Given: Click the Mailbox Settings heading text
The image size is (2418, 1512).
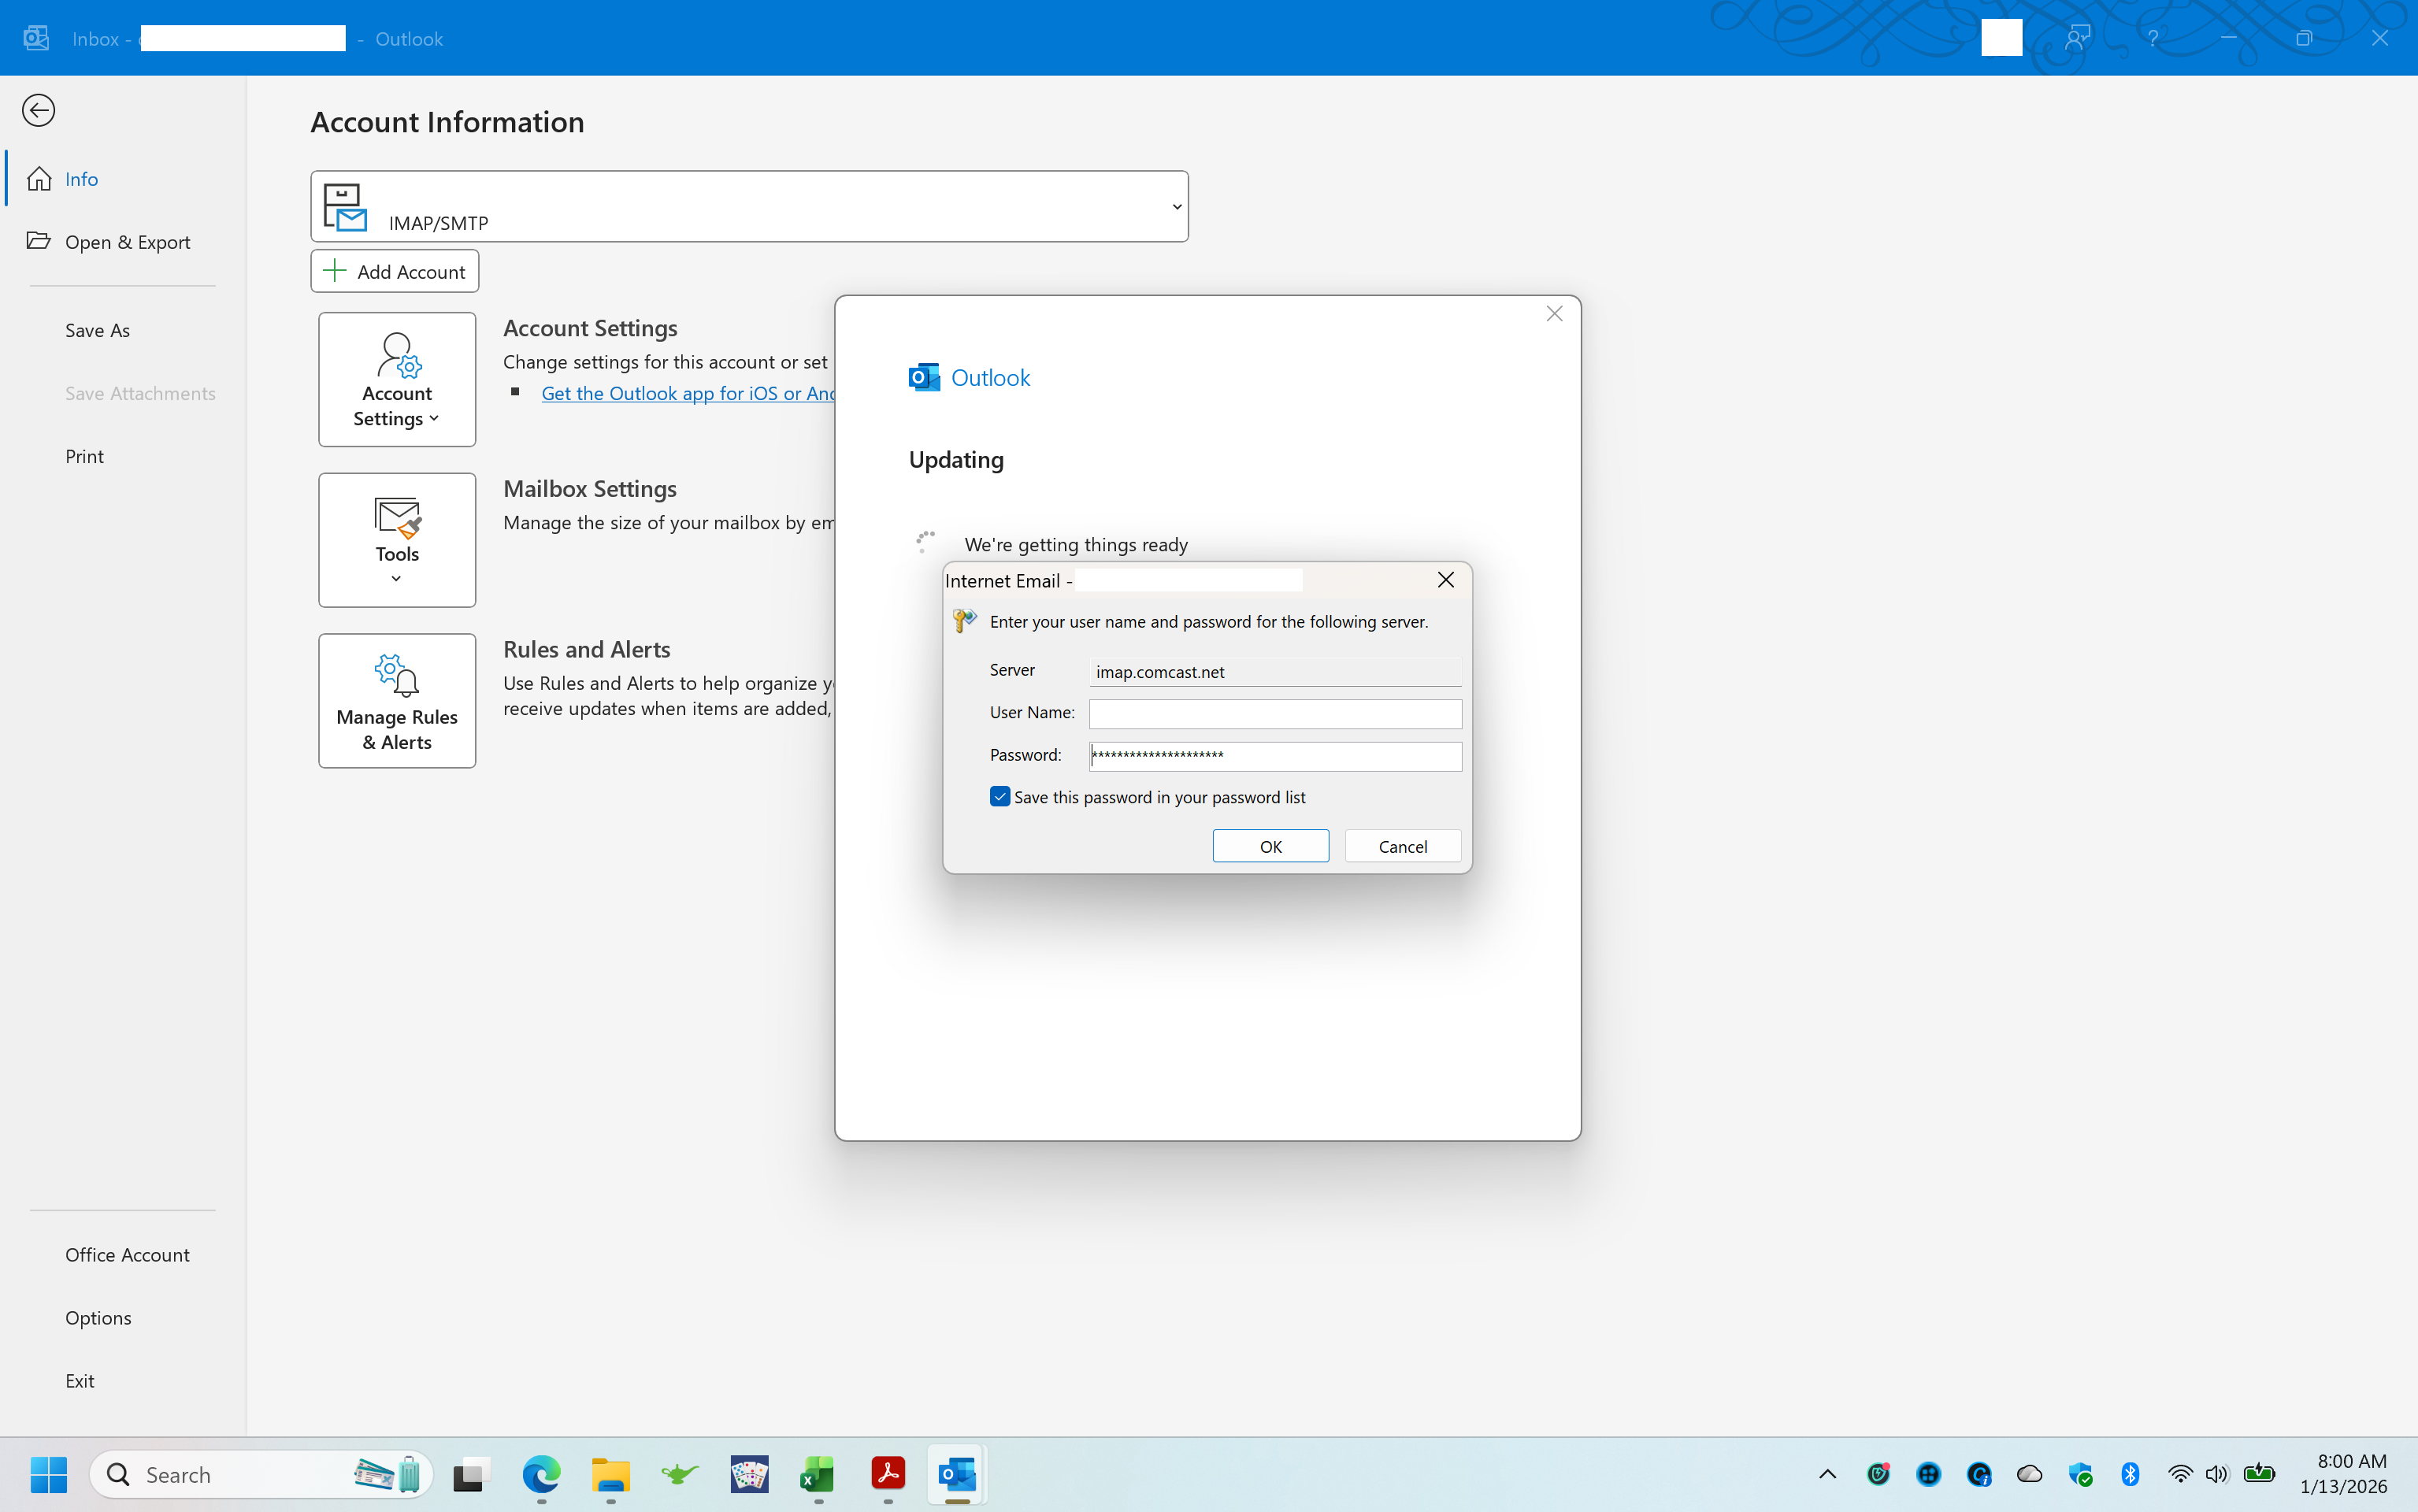Looking at the screenshot, I should pos(590,489).
